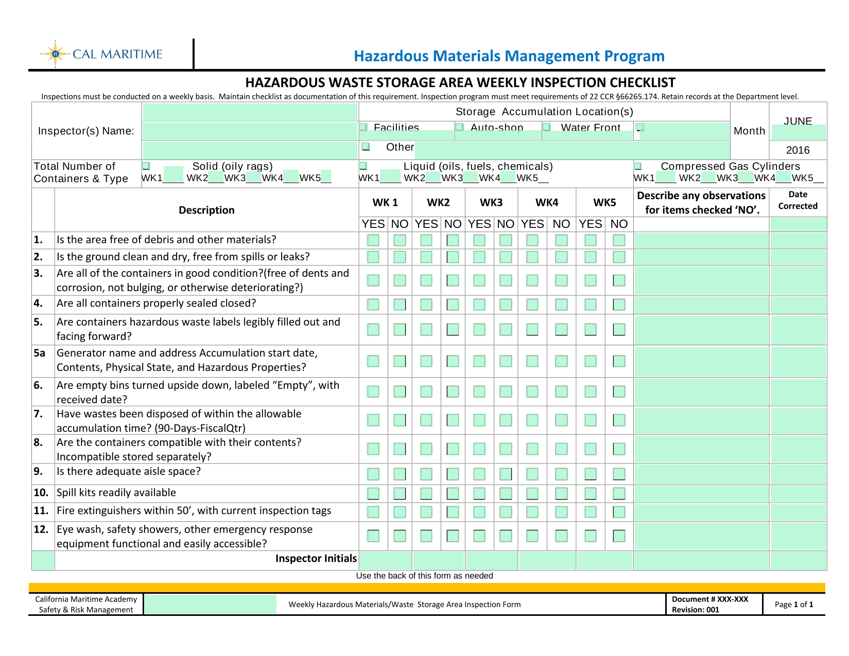This screenshot has width=849, height=656.
Task: Check the Facilities storage location box
Action: point(363,127)
